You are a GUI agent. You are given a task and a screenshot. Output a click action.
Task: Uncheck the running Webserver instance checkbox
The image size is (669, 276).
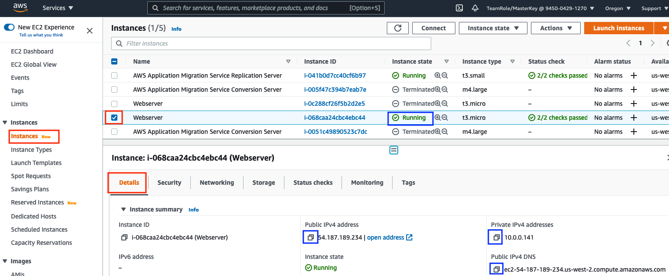pyautogui.click(x=114, y=118)
